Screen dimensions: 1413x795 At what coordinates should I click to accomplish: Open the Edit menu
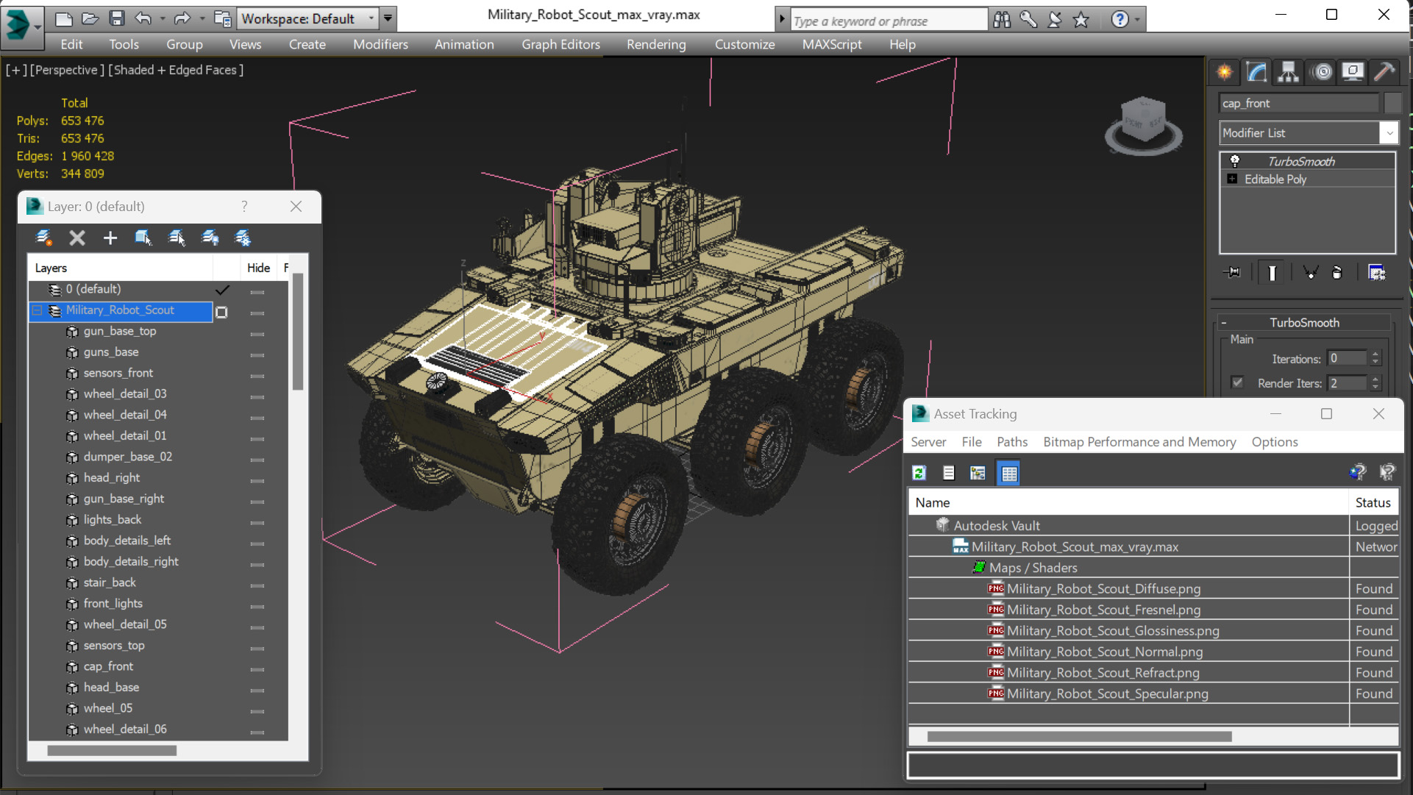[x=71, y=44]
